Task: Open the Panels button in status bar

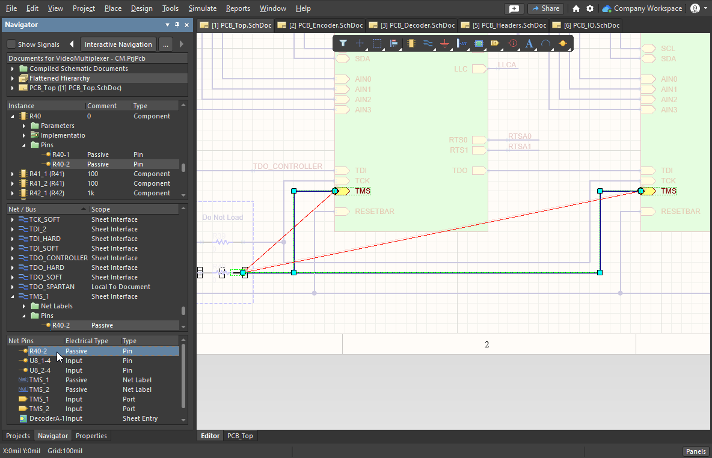Action: [x=695, y=451]
